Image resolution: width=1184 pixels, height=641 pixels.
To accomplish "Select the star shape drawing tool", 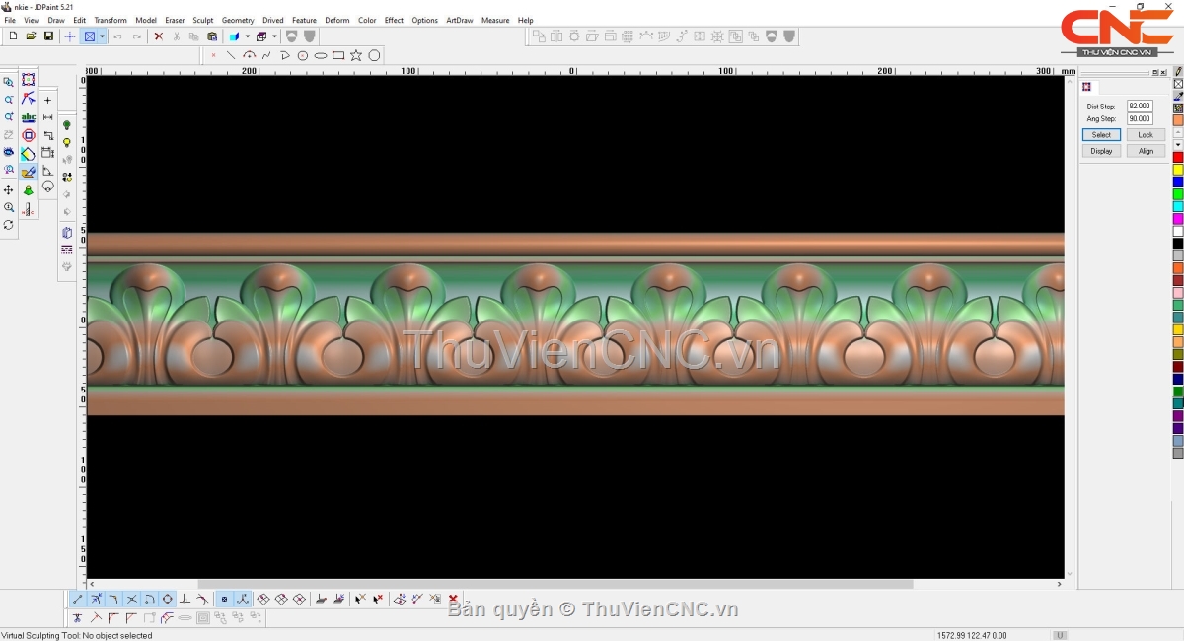I will [356, 55].
